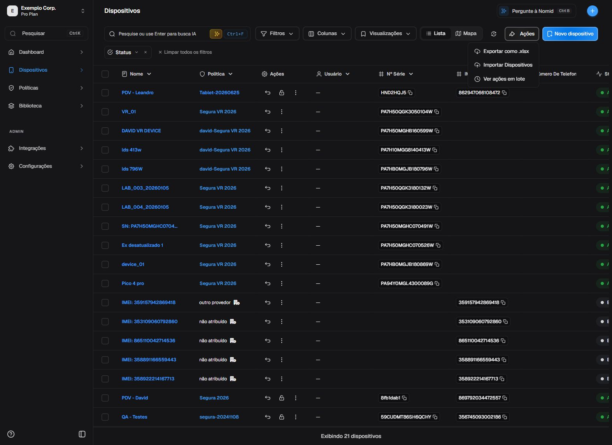Choose Ver ações em lote
This screenshot has height=445, width=612.
(503, 79)
